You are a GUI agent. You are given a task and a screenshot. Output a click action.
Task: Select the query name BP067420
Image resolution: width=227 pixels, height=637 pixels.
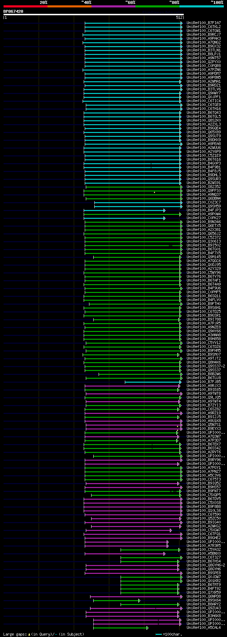pyautogui.click(x=13, y=11)
